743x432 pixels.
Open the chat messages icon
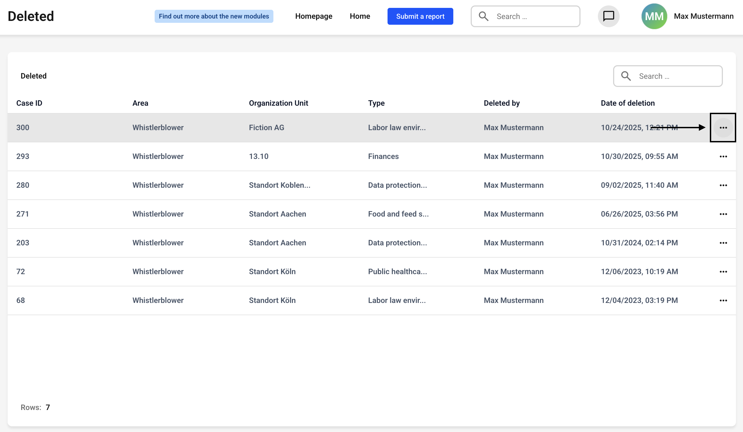[x=608, y=16]
